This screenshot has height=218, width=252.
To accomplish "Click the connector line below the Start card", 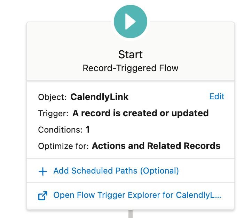I will pos(131,214).
